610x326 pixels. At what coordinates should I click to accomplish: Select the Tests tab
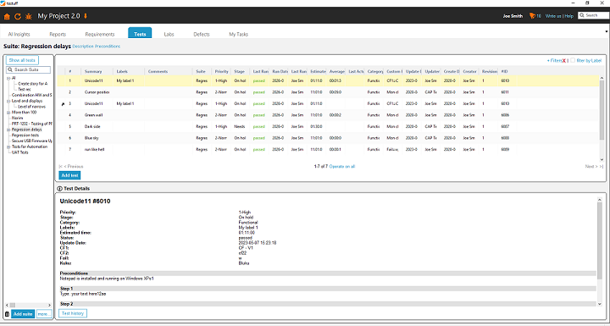[140, 34]
